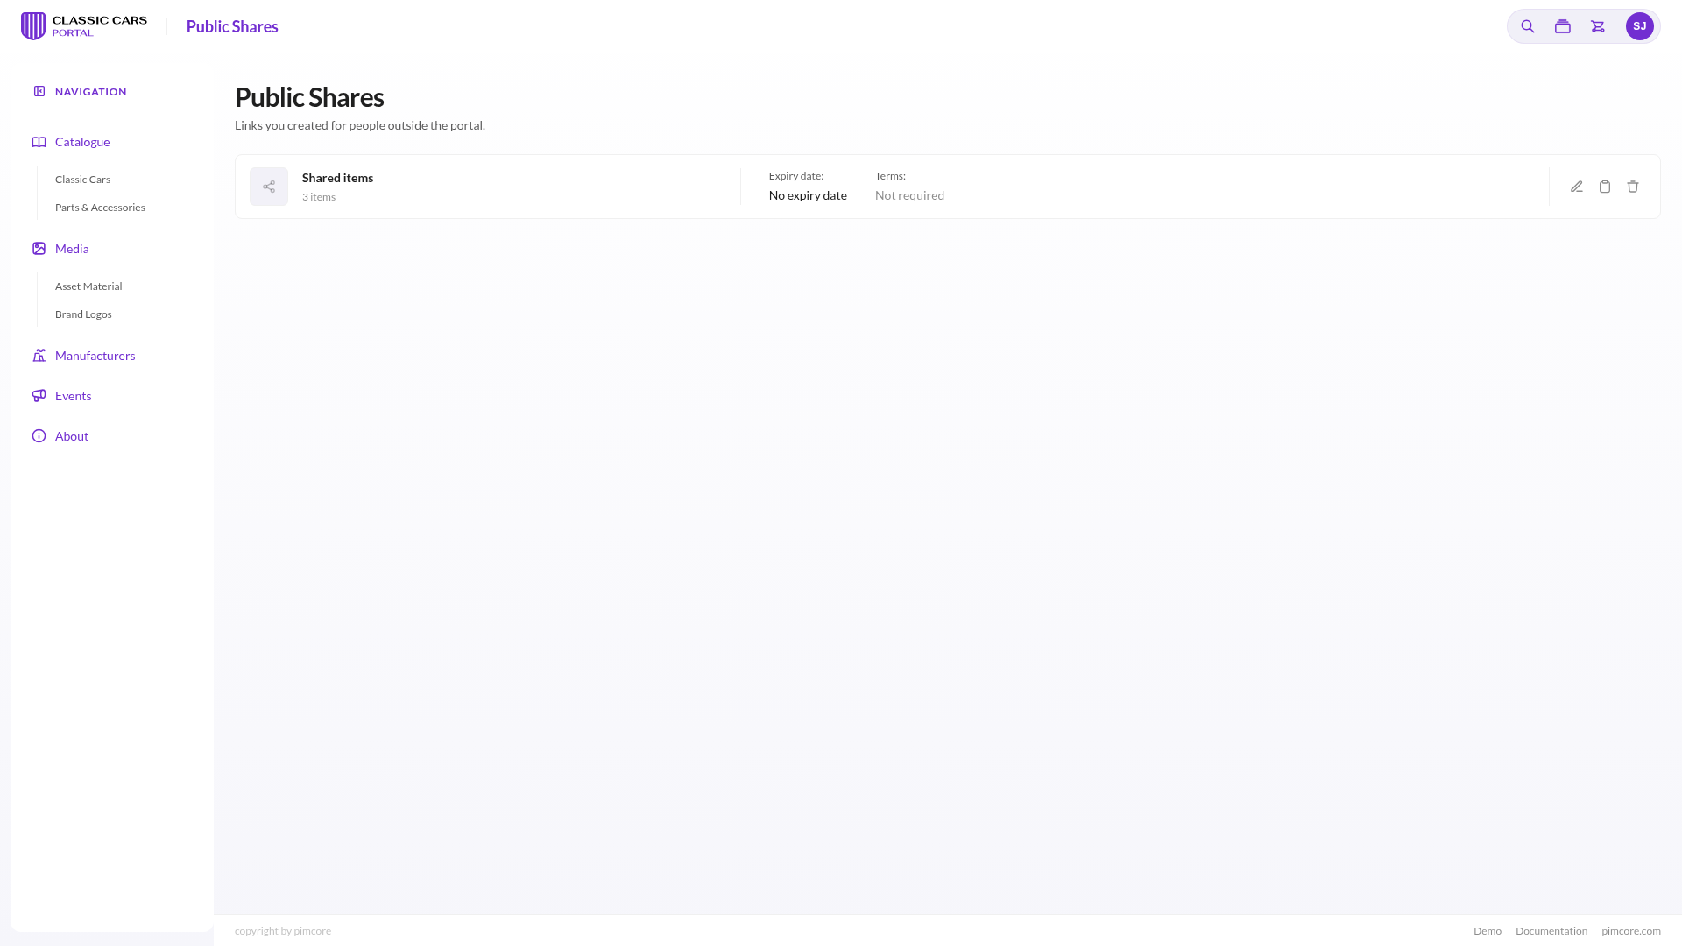1682x946 pixels.
Task: Open Media section in sidebar
Action: 72,249
